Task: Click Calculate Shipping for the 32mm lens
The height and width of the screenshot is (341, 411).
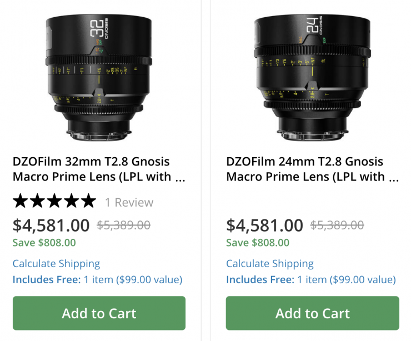Action: coord(56,264)
